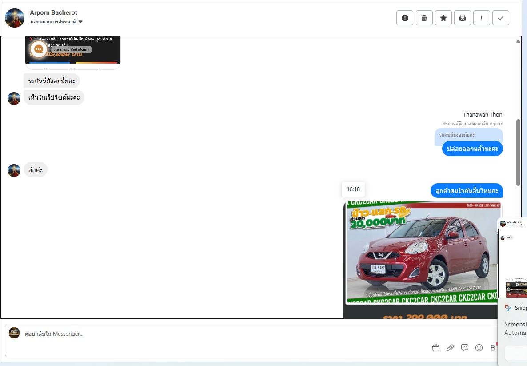The image size is (527, 366).
Task: Click the reply in Messenger text field
Action: [222, 334]
